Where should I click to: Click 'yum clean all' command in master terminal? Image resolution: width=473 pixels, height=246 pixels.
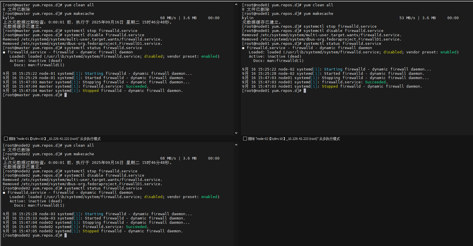(x=79, y=5)
